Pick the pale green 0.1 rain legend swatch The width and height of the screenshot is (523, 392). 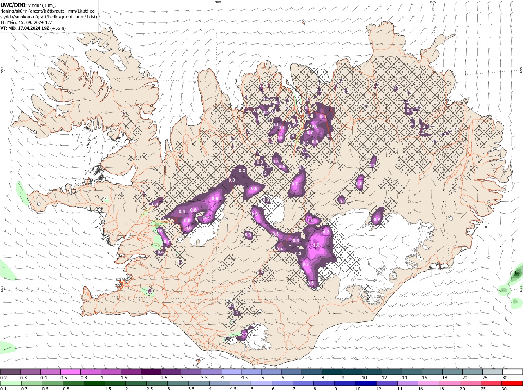pyautogui.click(x=11, y=383)
